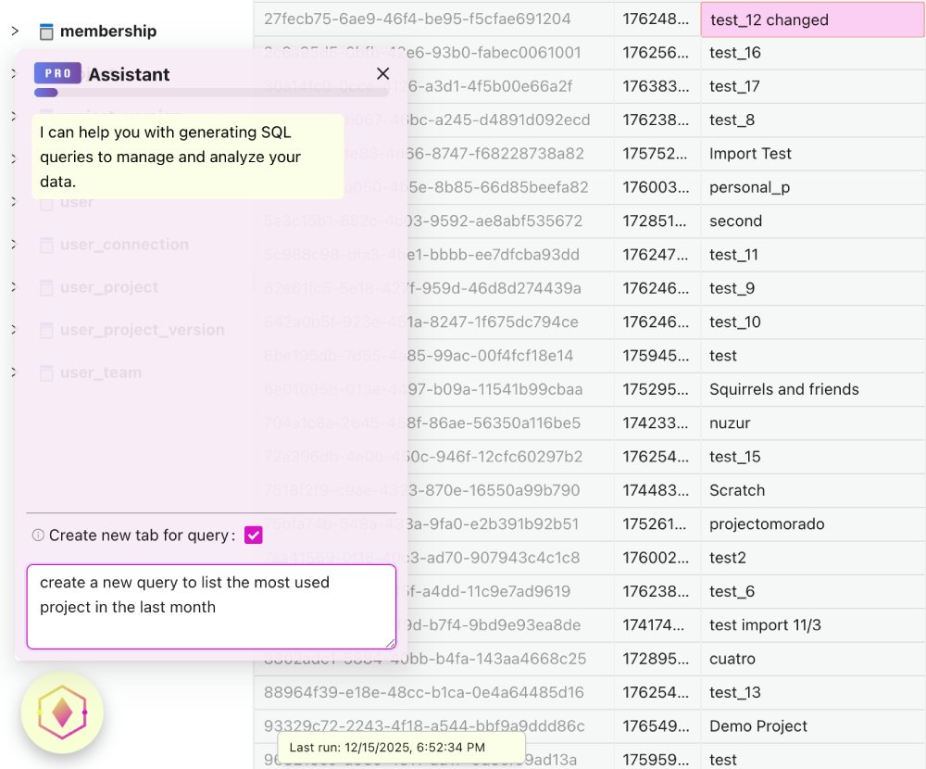Click the membership table icon

46,30
